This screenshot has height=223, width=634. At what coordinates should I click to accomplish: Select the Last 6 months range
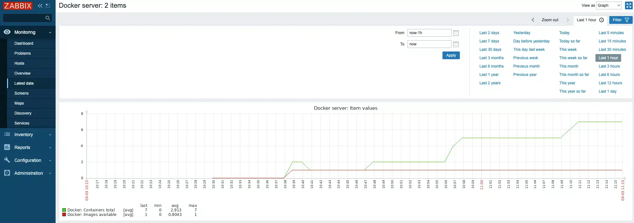491,66
